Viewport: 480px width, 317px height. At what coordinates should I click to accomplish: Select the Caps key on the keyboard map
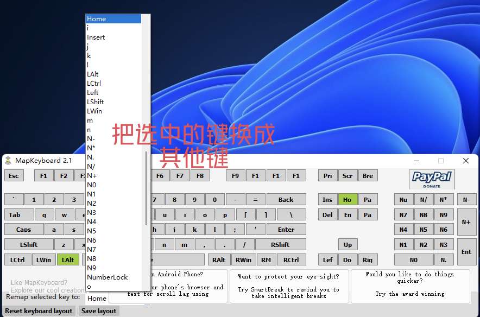coord(23,229)
